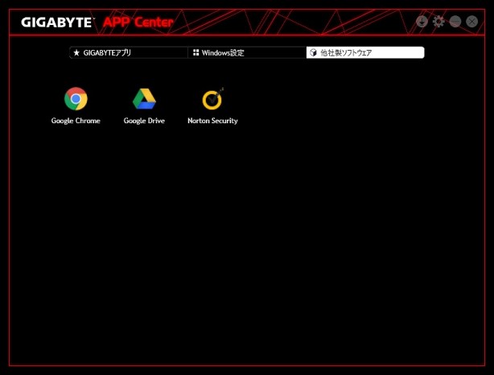Switch to the Windows設定 tab
Image resolution: width=494 pixels, height=375 pixels.
click(x=247, y=52)
